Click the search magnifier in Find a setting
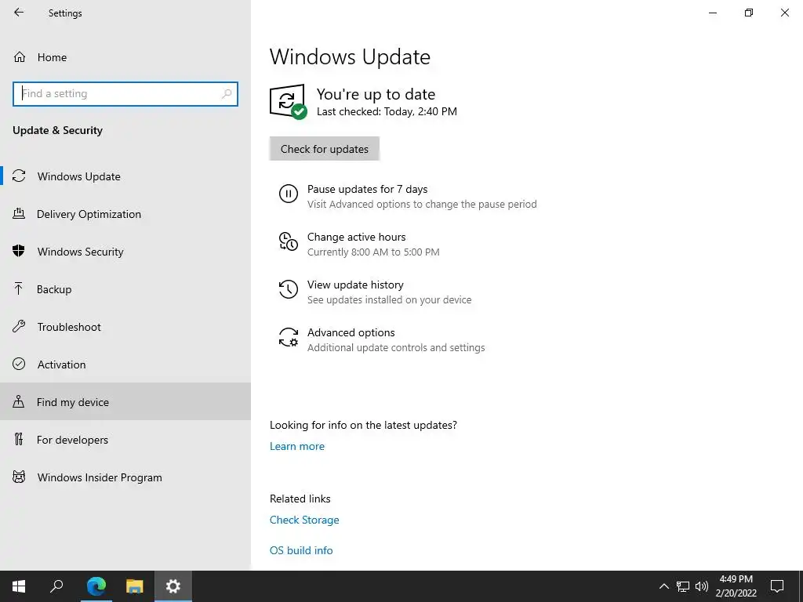The width and height of the screenshot is (803, 602). (227, 94)
